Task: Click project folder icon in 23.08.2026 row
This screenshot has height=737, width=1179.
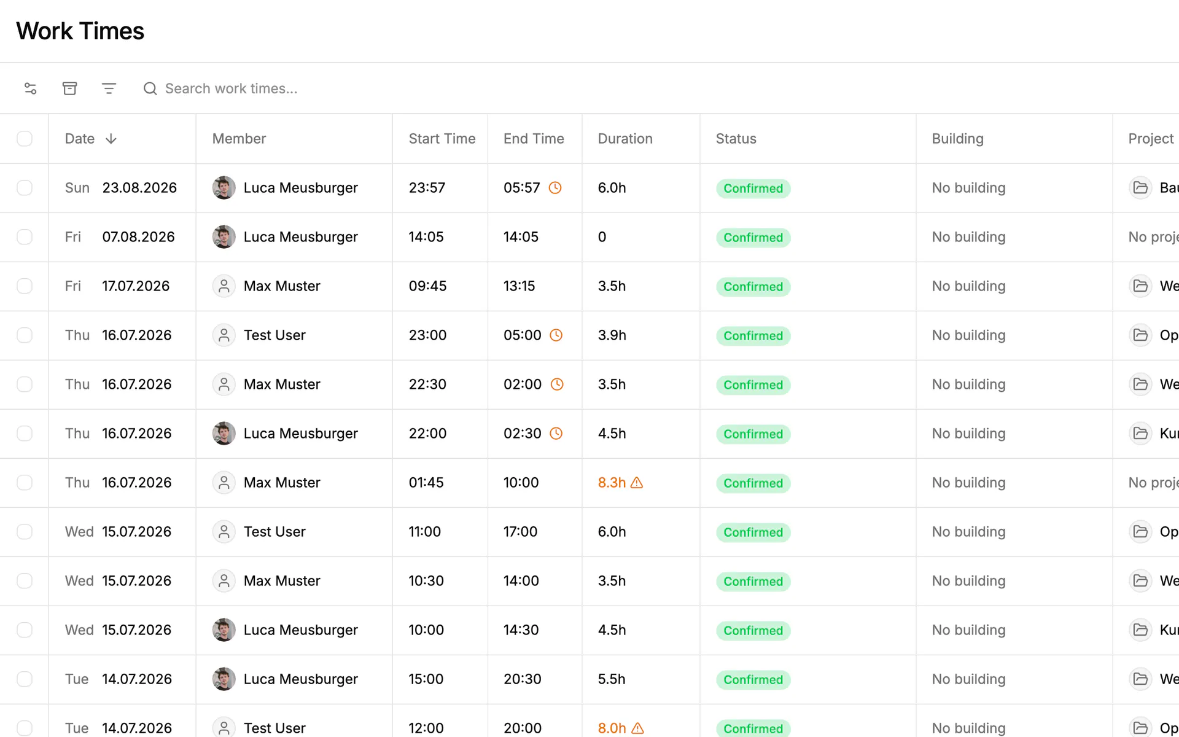Action: (x=1140, y=188)
